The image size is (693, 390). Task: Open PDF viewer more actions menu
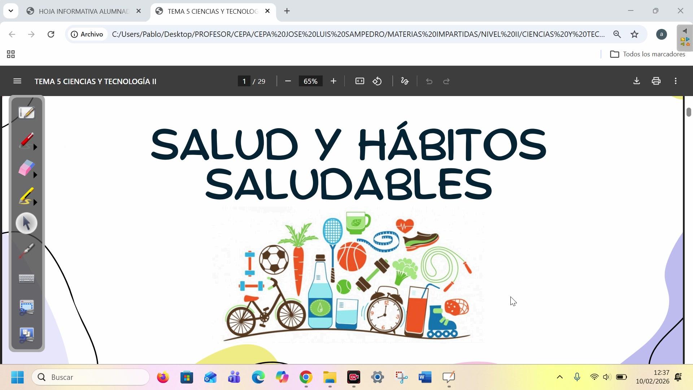675,81
